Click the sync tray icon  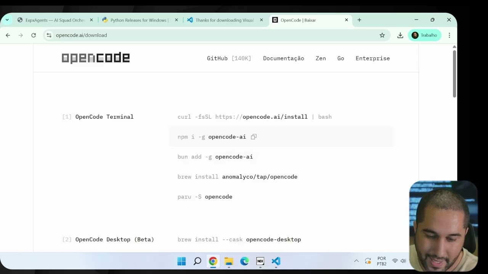(x=368, y=261)
